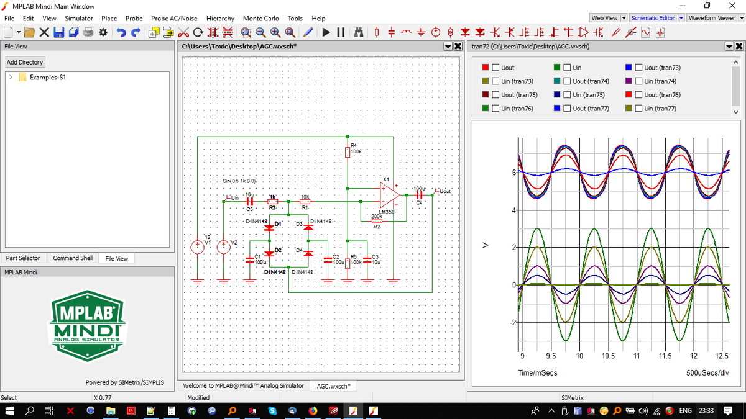The width and height of the screenshot is (746, 419).
Task: Open the Monte Carlo menu
Action: pos(260,19)
